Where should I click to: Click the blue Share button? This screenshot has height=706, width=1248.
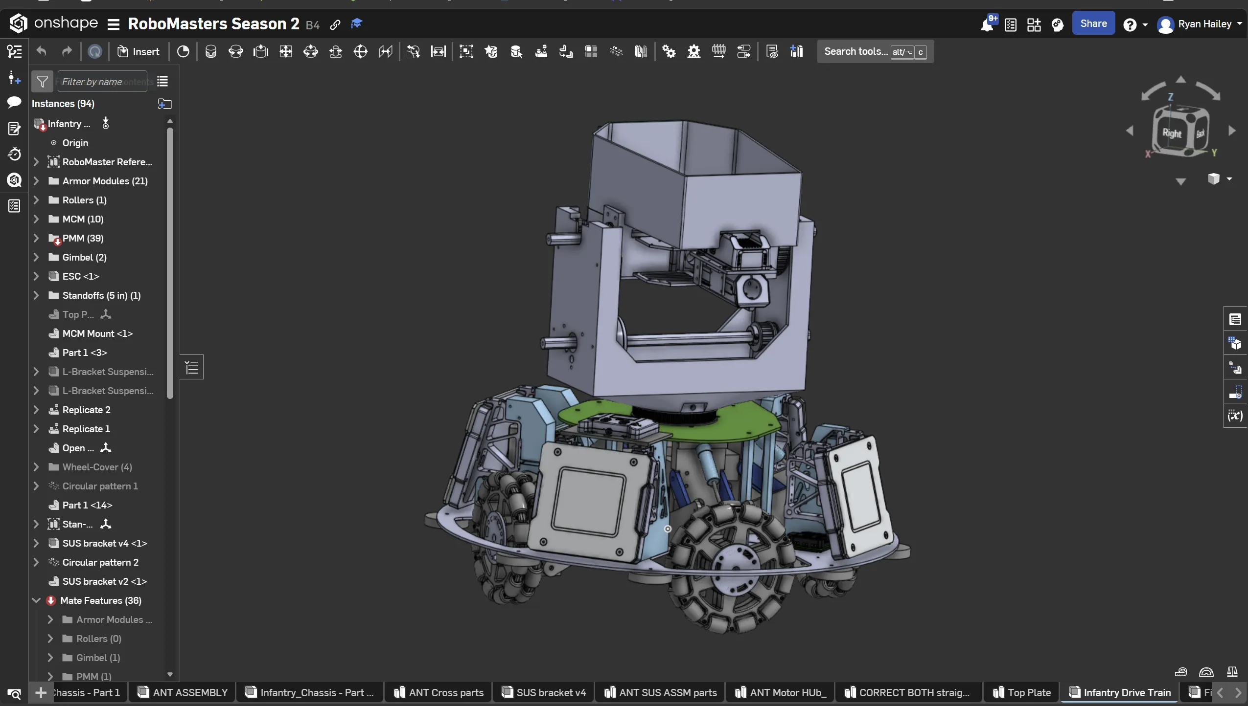pyautogui.click(x=1093, y=23)
